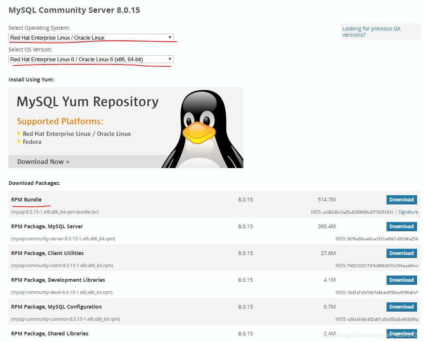
Task: Click Fedora in Supported Platforms list
Action: click(x=32, y=142)
